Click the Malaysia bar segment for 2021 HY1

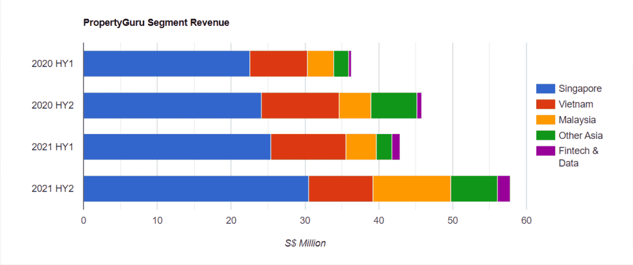(361, 147)
